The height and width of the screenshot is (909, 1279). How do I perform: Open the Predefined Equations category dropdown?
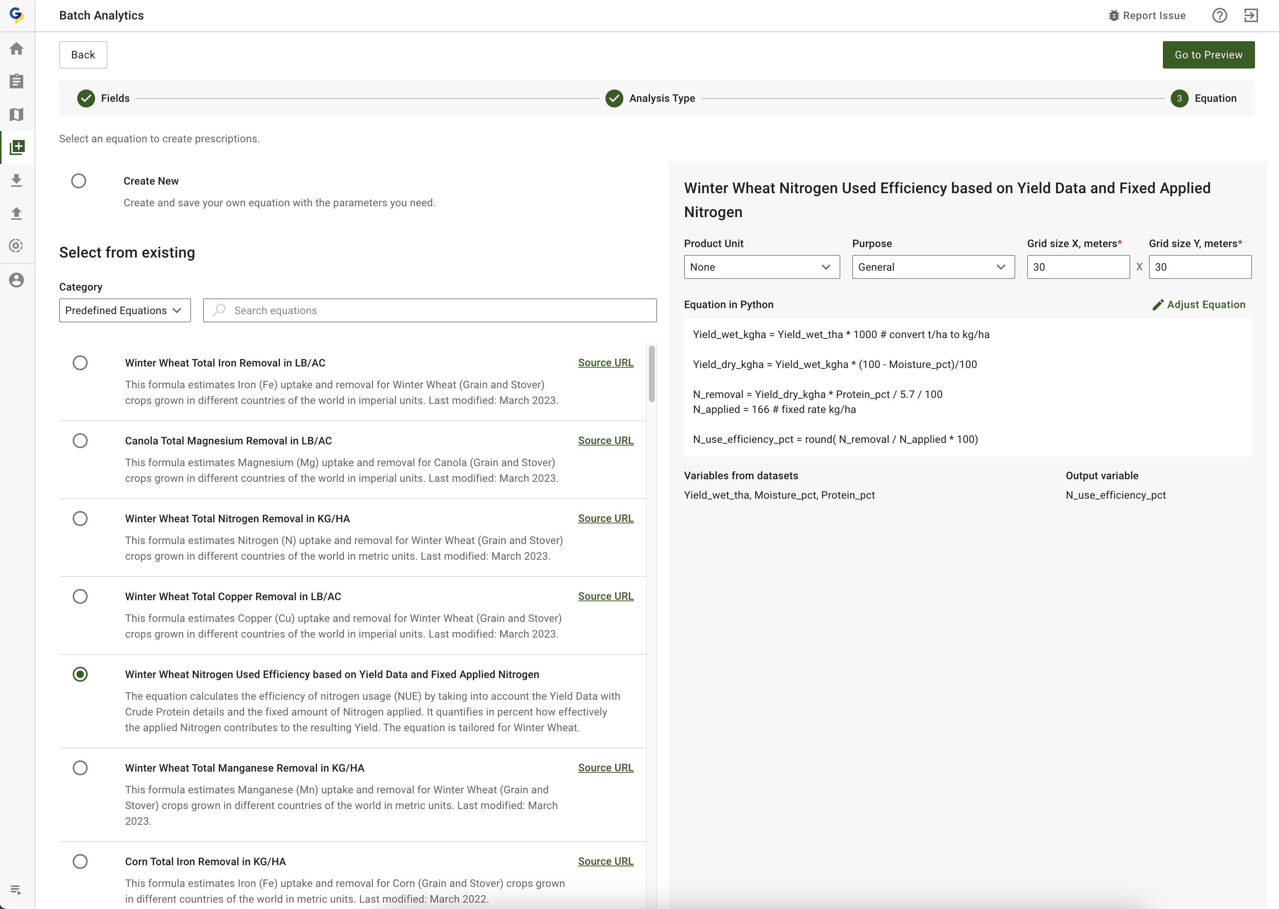tap(124, 311)
